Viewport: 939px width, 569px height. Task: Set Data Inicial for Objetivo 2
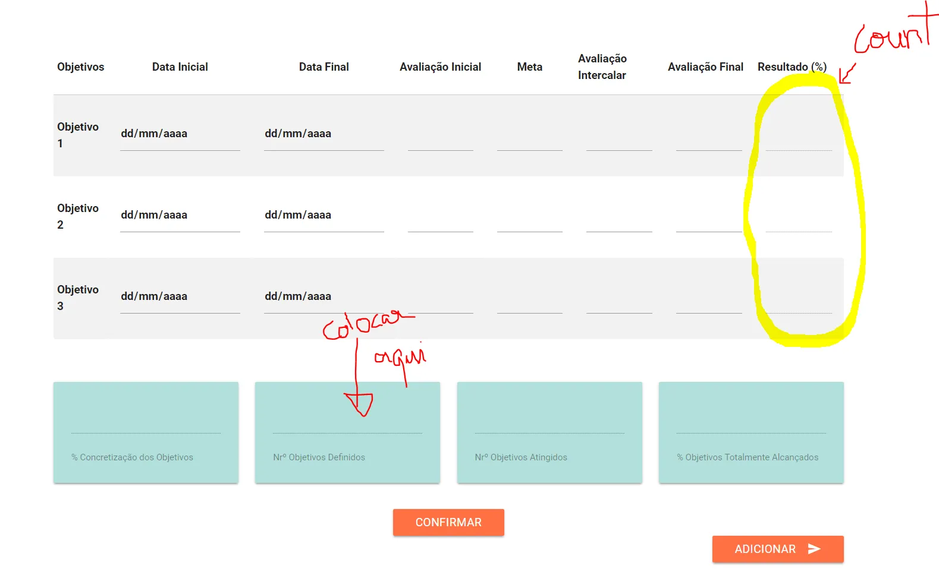tap(180, 216)
